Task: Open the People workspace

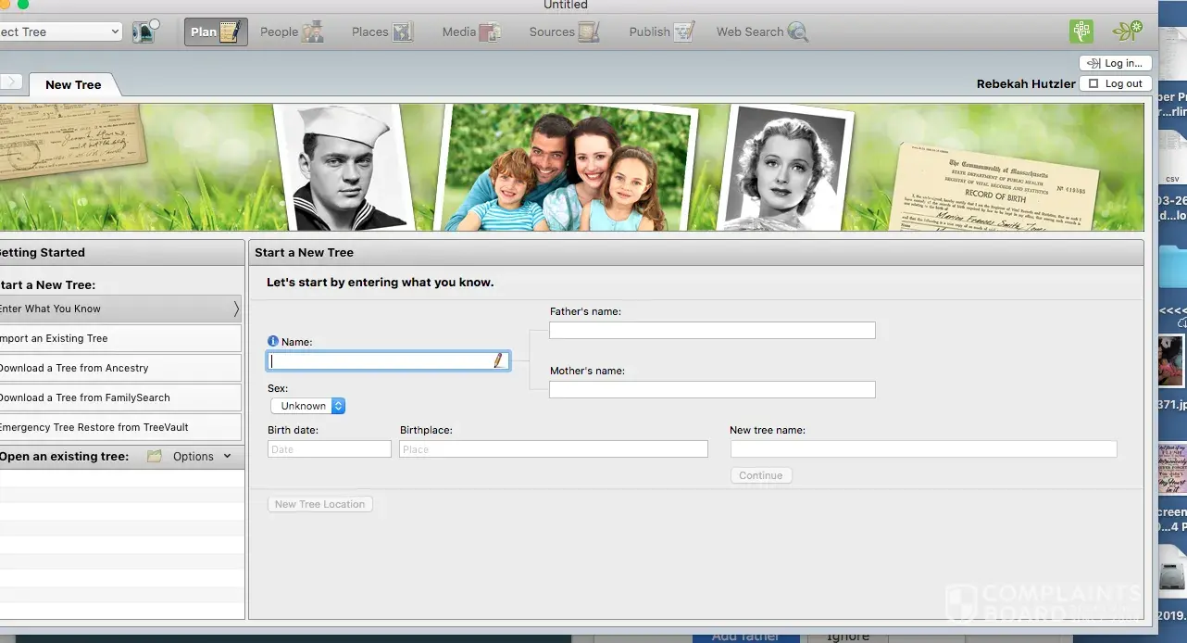Action: click(291, 32)
